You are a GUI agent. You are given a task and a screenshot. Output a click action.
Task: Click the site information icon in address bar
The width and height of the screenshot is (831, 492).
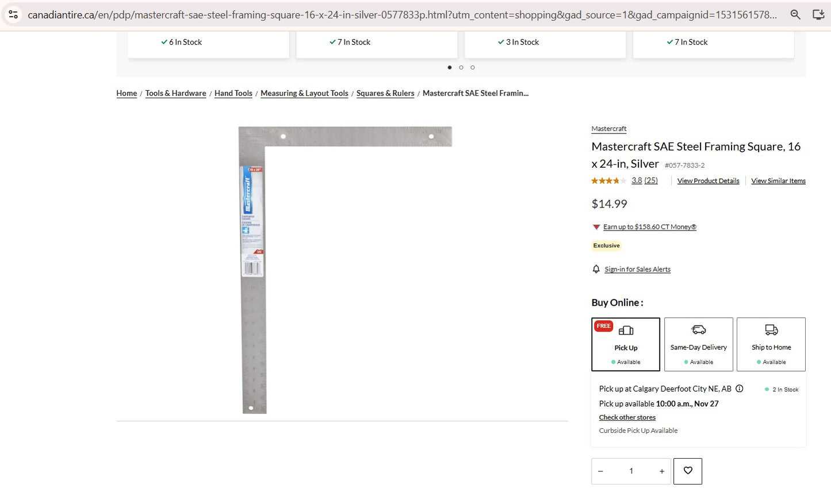13,14
